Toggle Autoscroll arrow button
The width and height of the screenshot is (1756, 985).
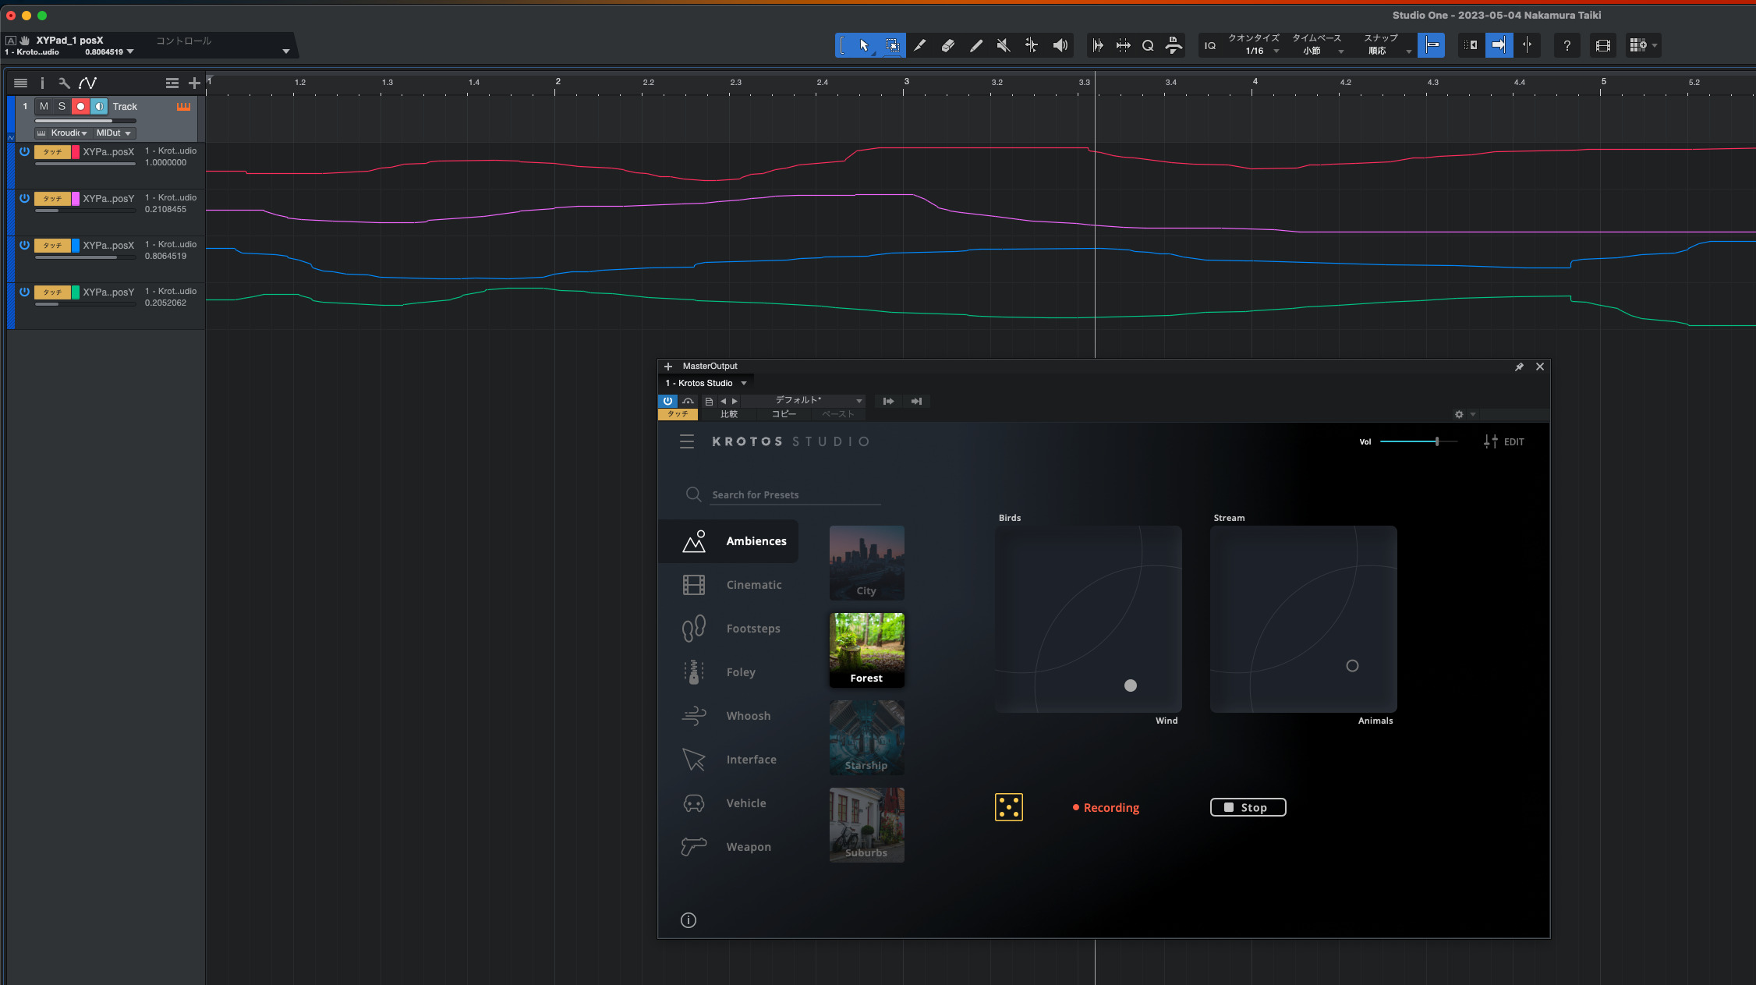(x=1499, y=45)
